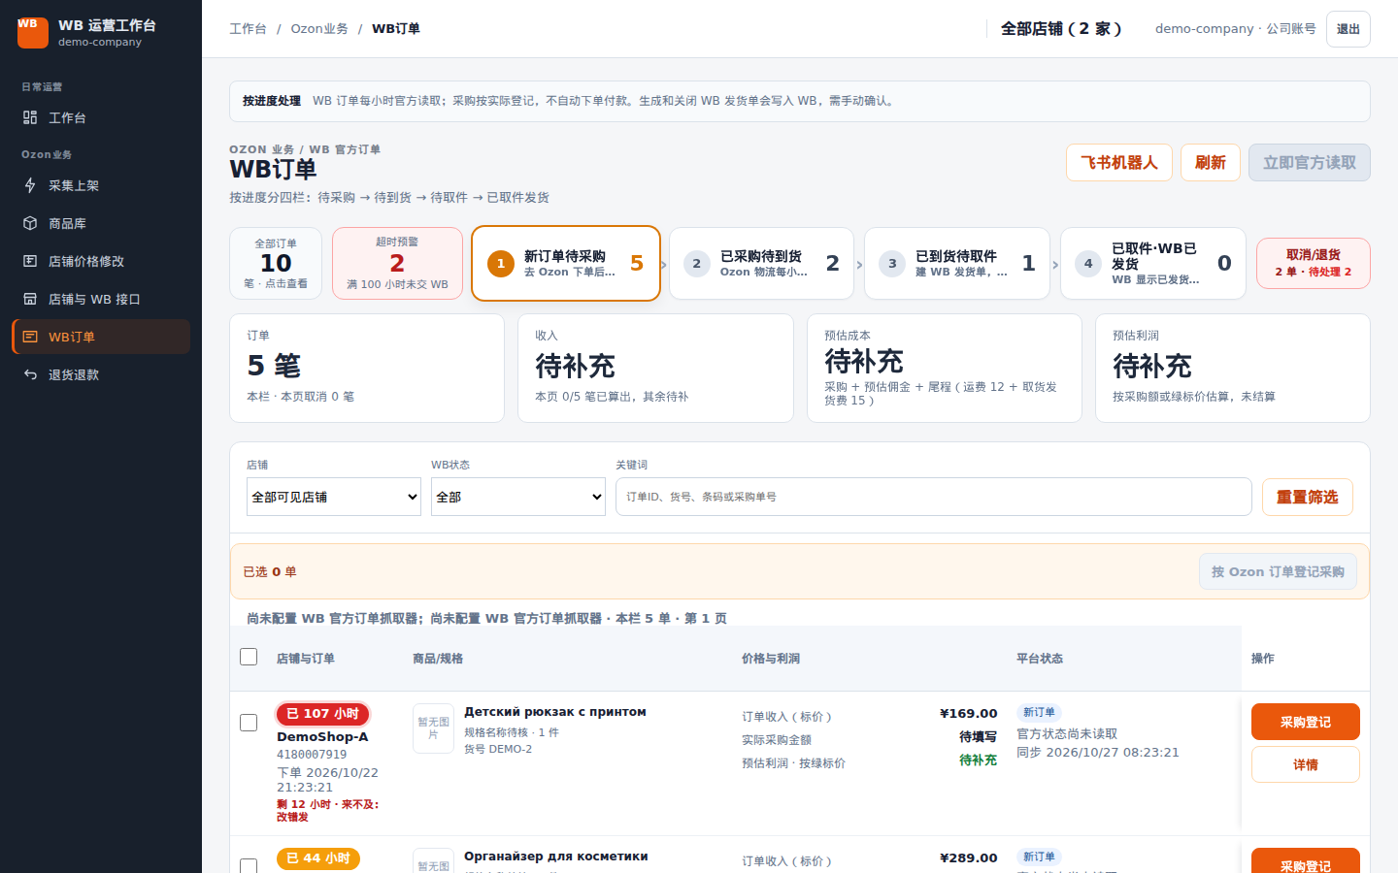This screenshot has height=873, width=1398.
Task: Click the 工作台 breadcrumb link
Action: coord(248,29)
